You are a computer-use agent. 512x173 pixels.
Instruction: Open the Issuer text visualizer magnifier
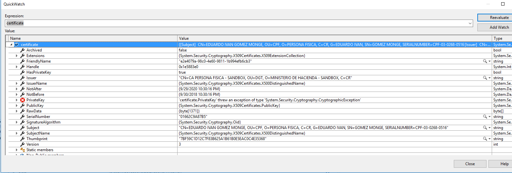[x=485, y=78]
